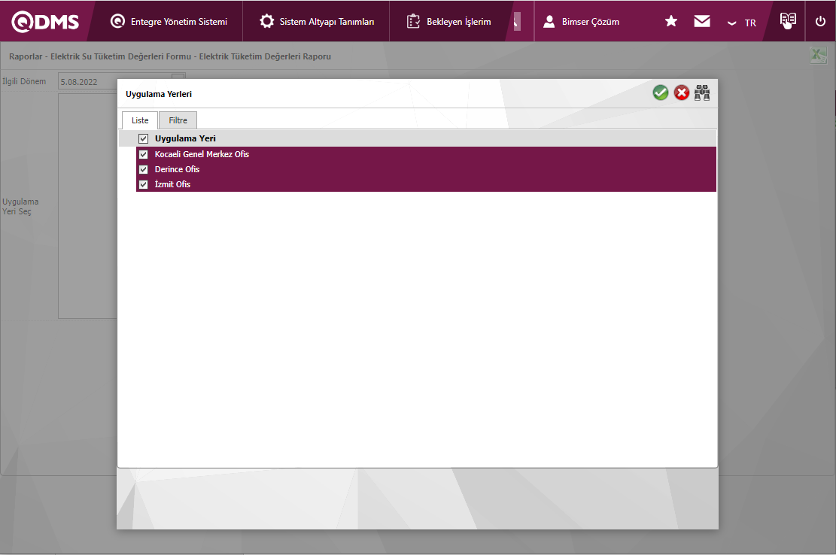Select the İzmit Ofis row text
The width and height of the screenshot is (836, 555).
[172, 184]
